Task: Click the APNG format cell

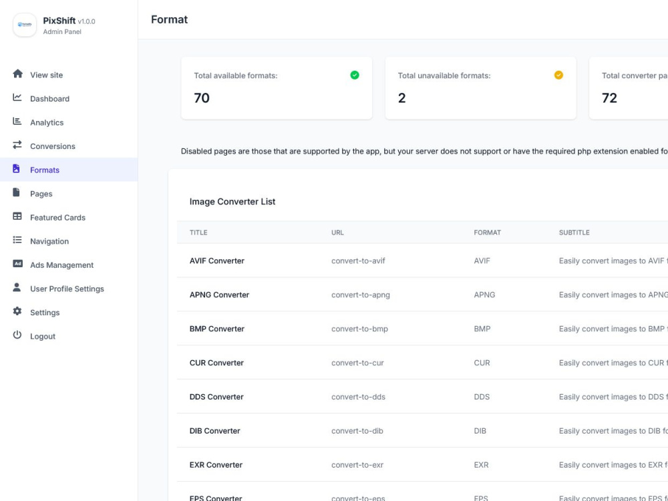Action: click(484, 295)
